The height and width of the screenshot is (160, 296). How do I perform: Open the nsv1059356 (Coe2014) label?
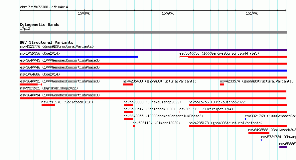(40, 53)
